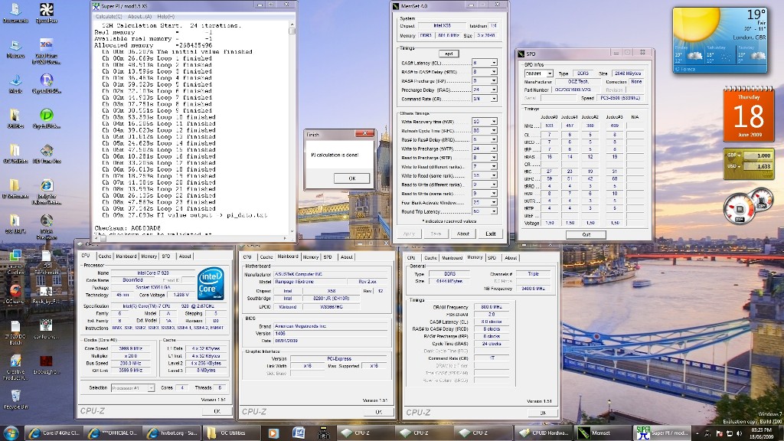
Task: Select Cache tab in left CPU-Z window
Action: pyautogui.click(x=104, y=256)
